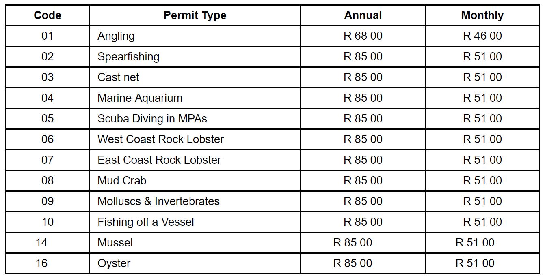Click code 16 in the Code column
Viewport: 545px width, 278px height.
(41, 263)
